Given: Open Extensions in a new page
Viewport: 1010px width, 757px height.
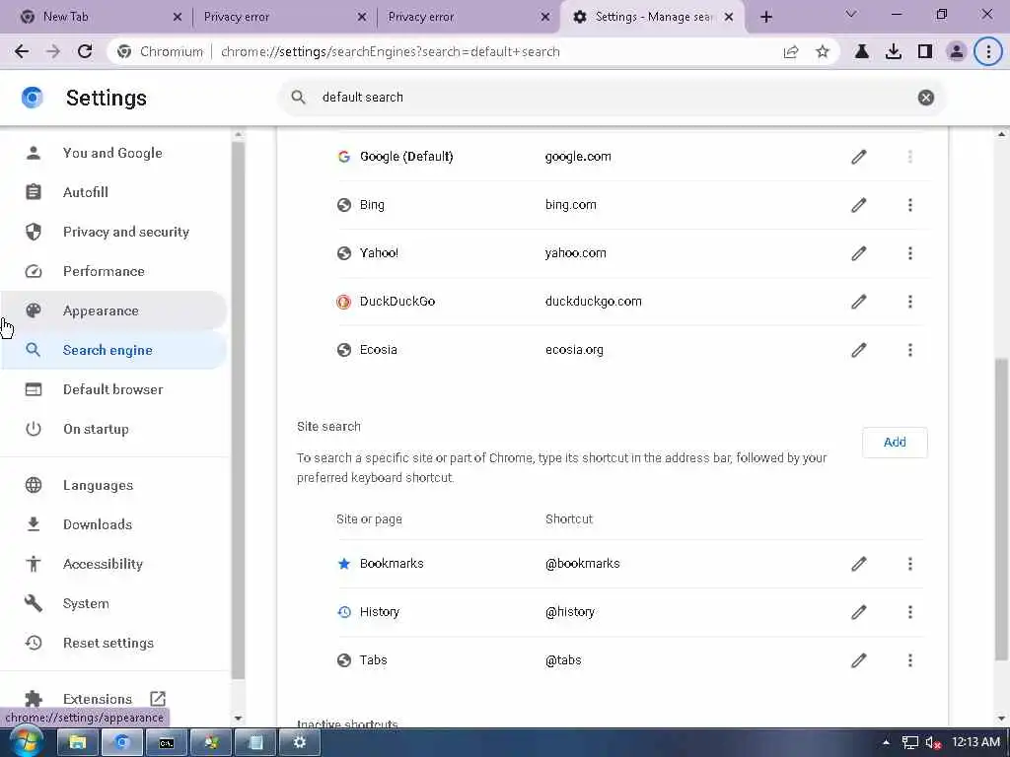Looking at the screenshot, I should click(x=112, y=699).
